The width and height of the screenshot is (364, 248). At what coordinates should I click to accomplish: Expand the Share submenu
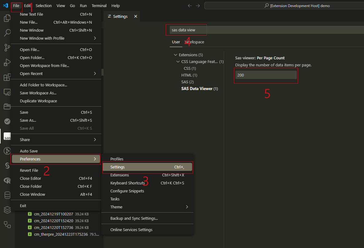(x=56, y=140)
